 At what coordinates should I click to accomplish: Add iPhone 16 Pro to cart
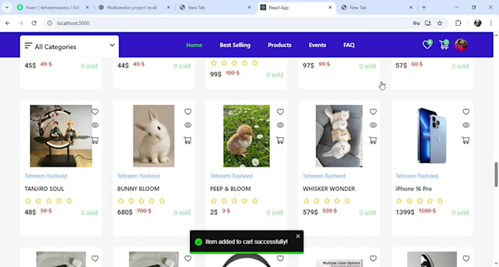[x=466, y=140]
